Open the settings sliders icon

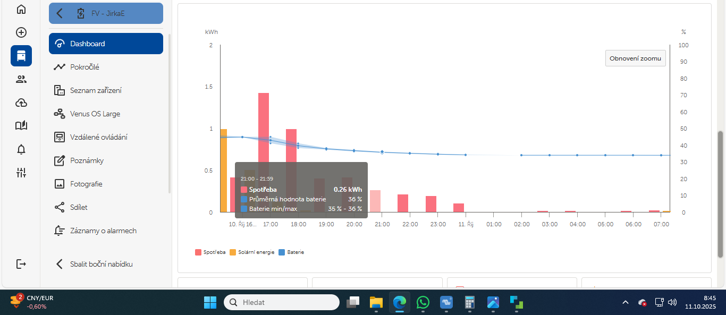(21, 173)
